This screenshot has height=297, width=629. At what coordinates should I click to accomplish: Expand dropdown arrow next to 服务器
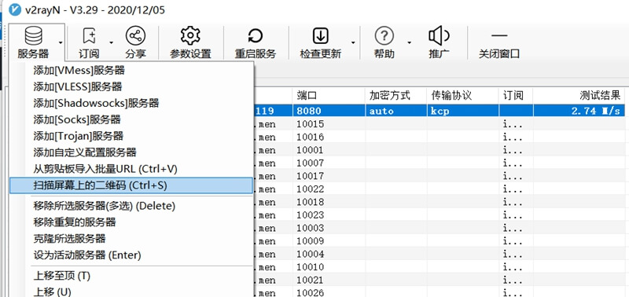pyautogui.click(x=61, y=42)
